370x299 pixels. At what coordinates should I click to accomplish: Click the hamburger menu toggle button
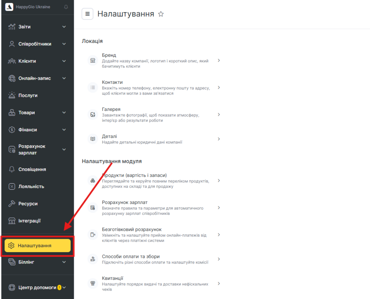(x=87, y=14)
